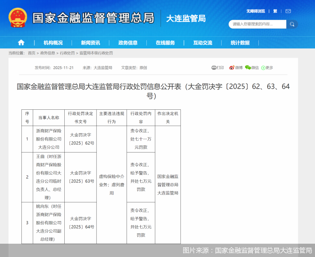Click the search input field
The height and width of the screenshot is (257, 315).
coord(257,24)
